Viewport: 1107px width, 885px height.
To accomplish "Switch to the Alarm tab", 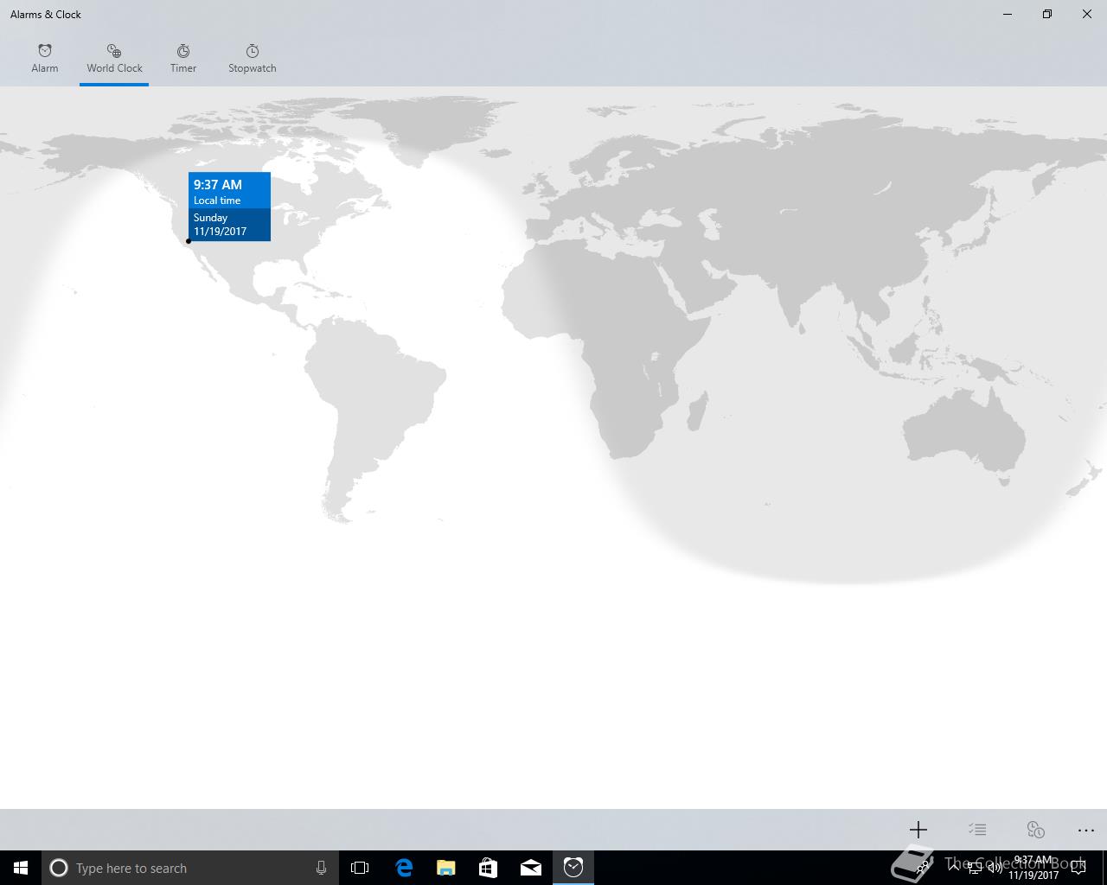I will click(x=45, y=59).
